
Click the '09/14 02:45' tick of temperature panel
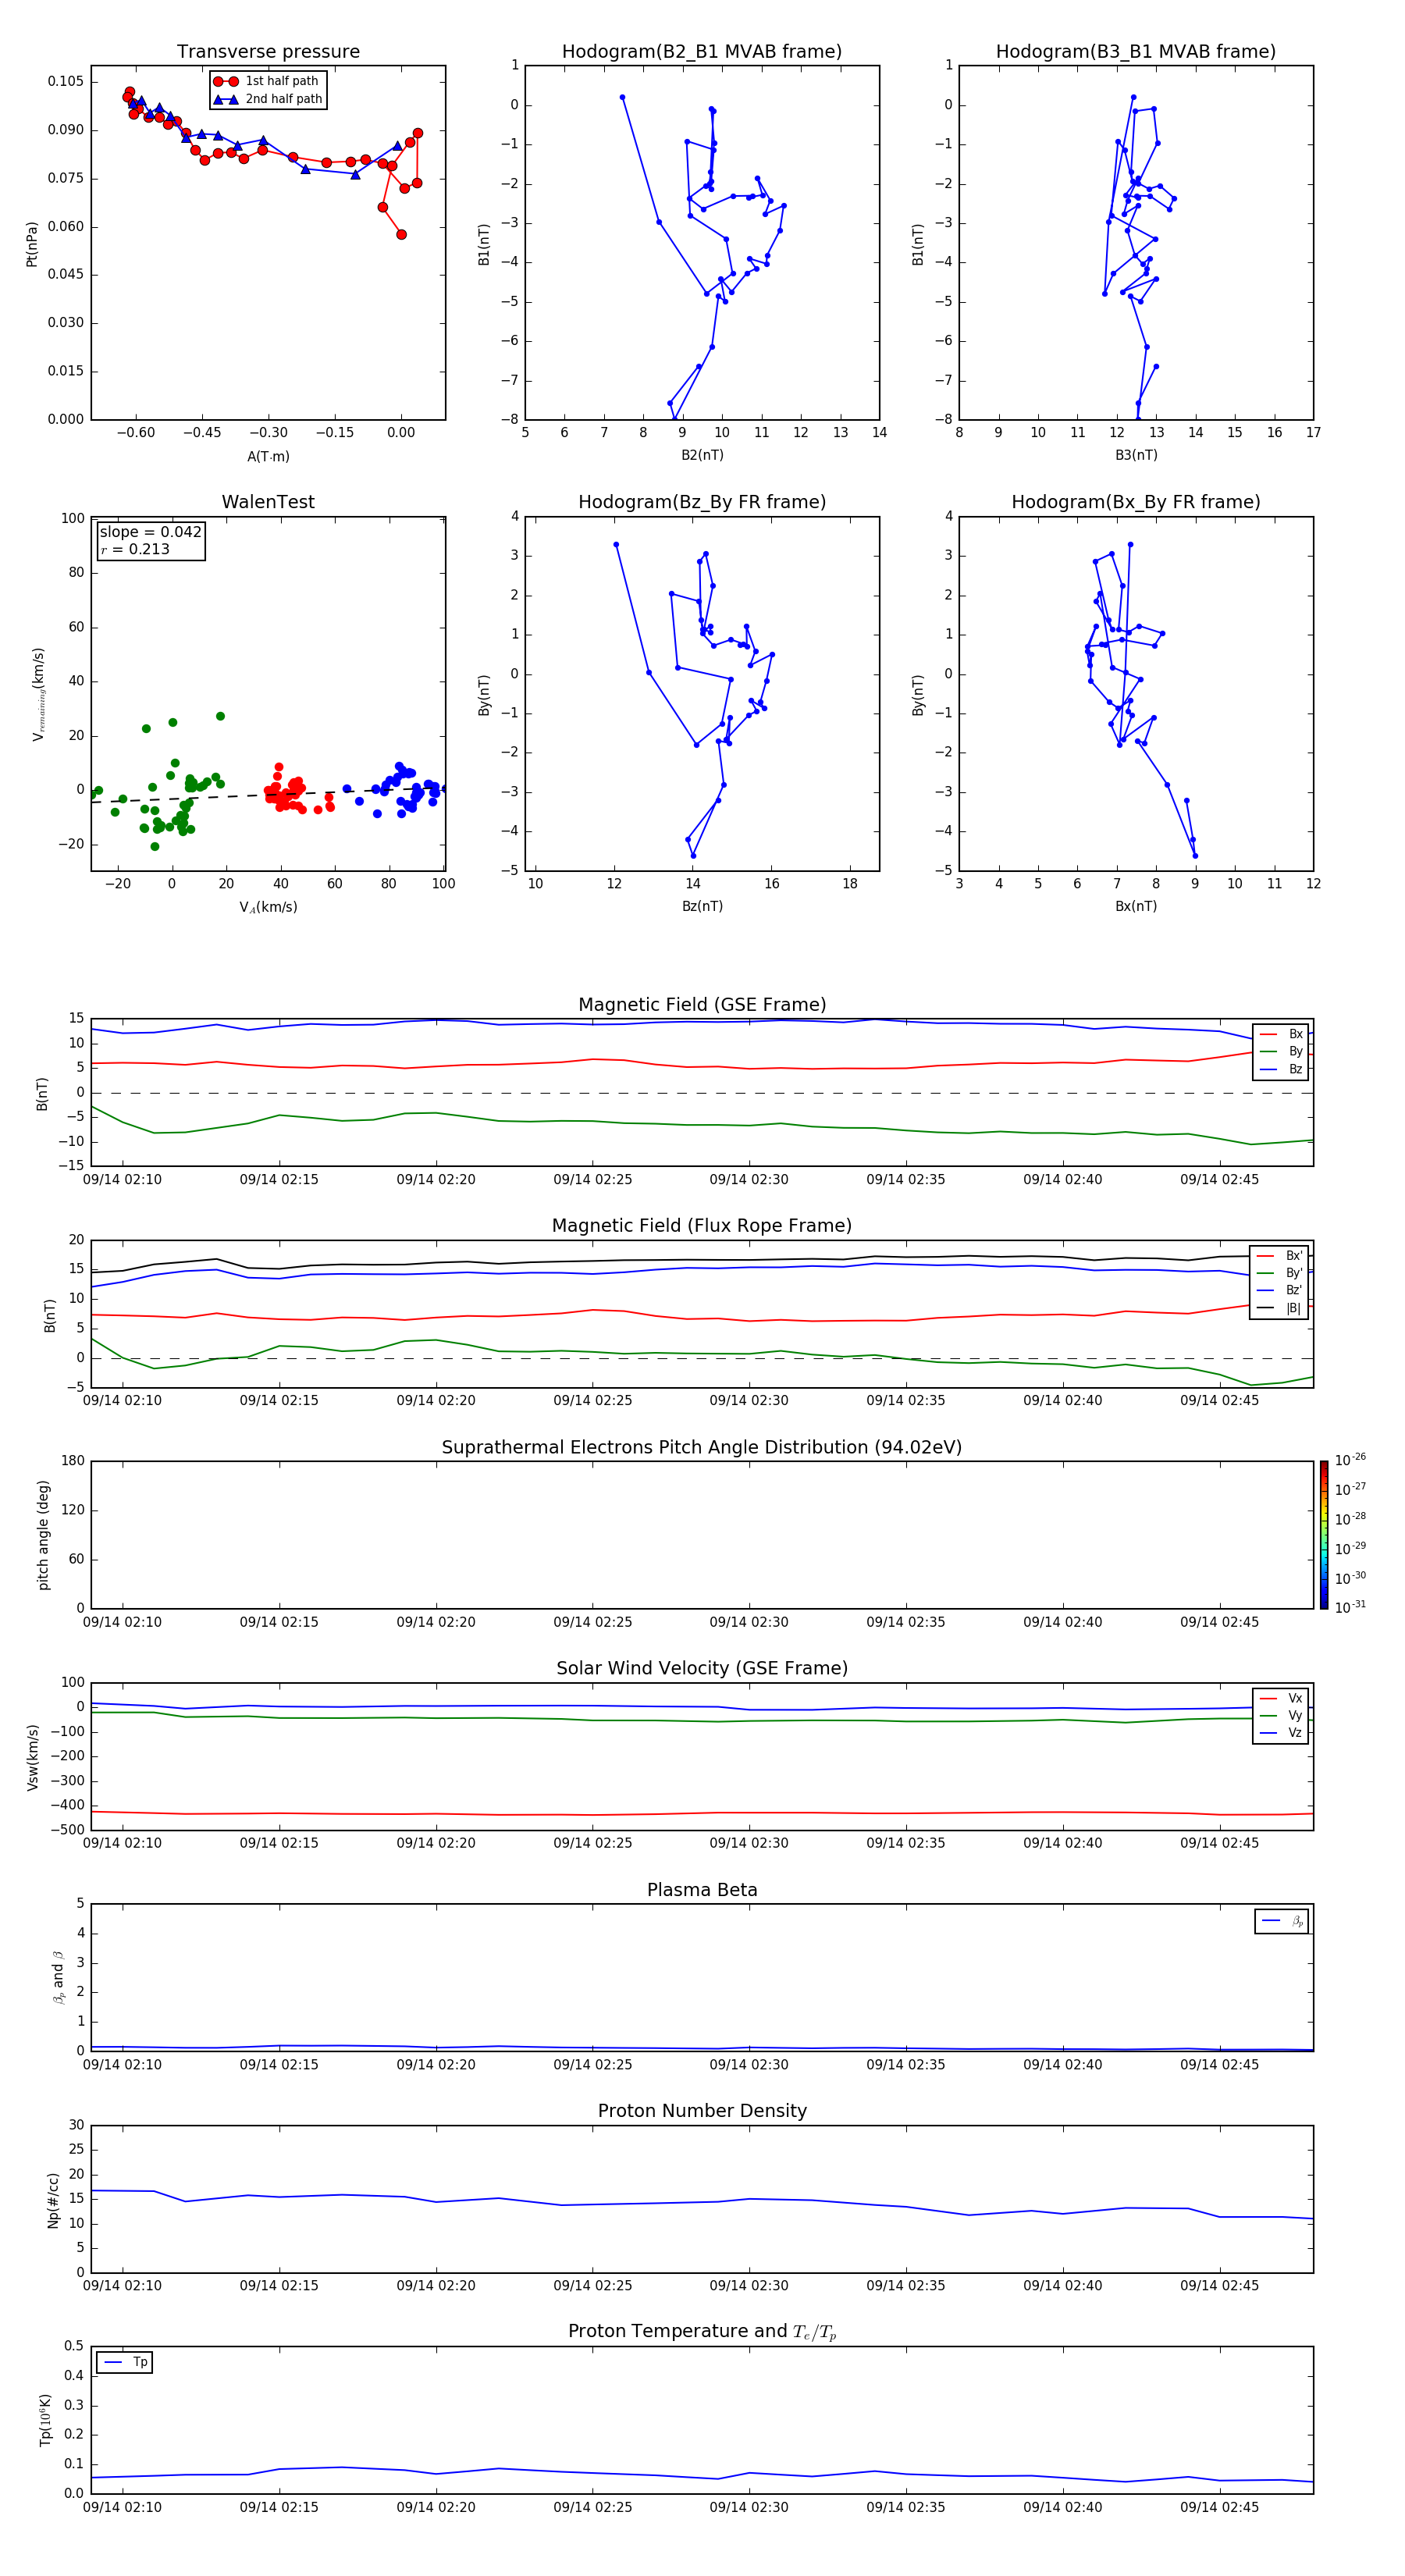[1219, 2507]
